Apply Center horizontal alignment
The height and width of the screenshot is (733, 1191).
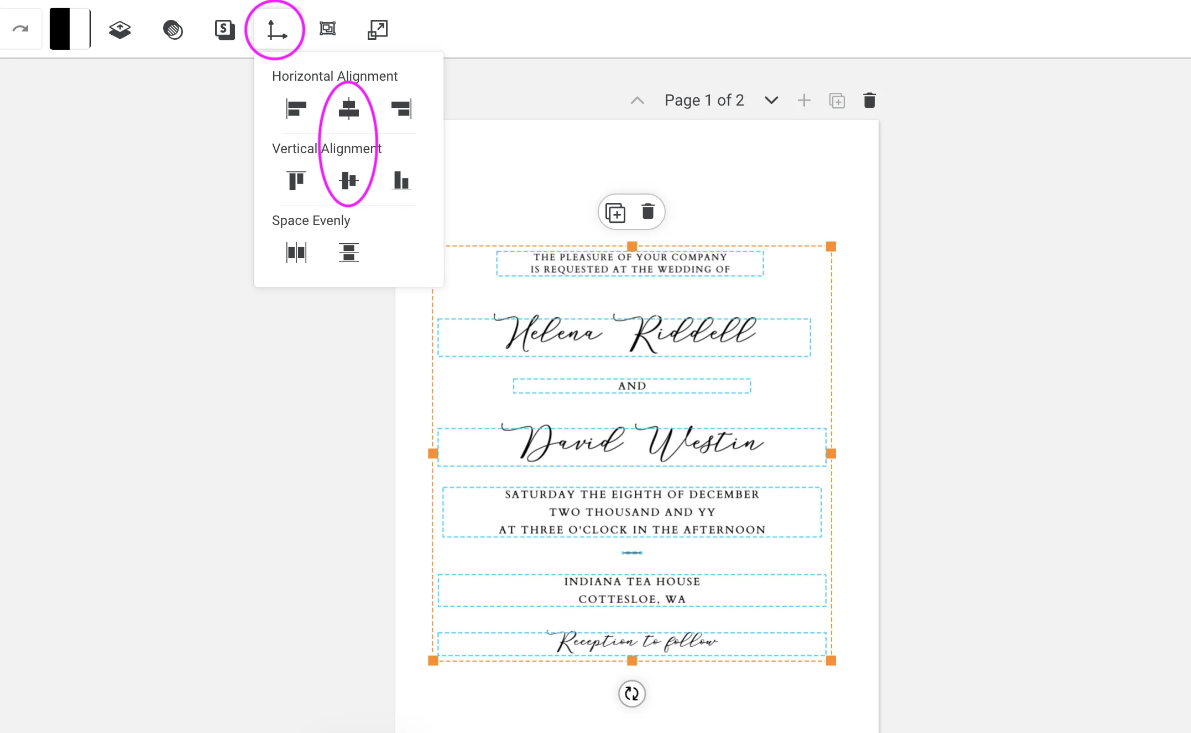point(348,108)
